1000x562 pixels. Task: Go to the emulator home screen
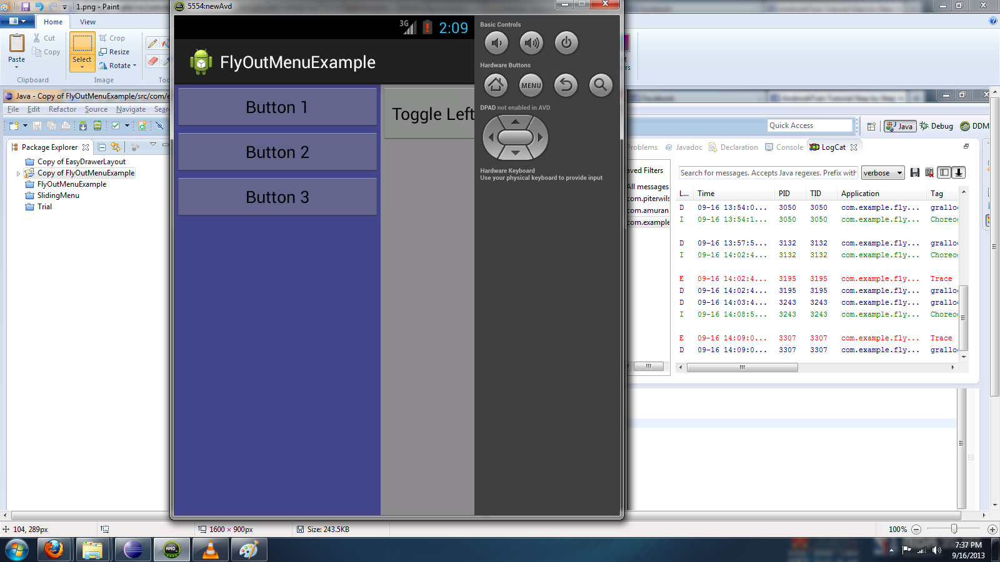point(496,85)
